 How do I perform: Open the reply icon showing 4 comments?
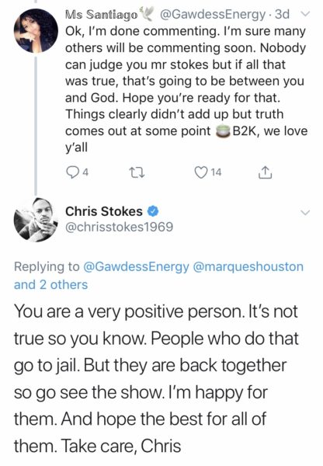[71, 172]
